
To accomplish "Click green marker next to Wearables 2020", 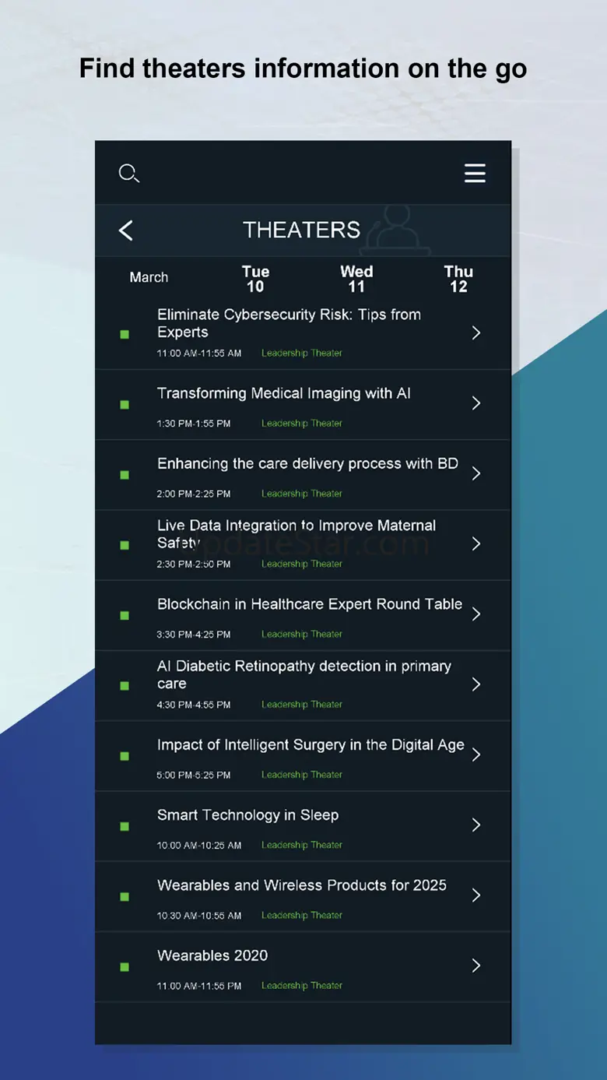I will (125, 967).
